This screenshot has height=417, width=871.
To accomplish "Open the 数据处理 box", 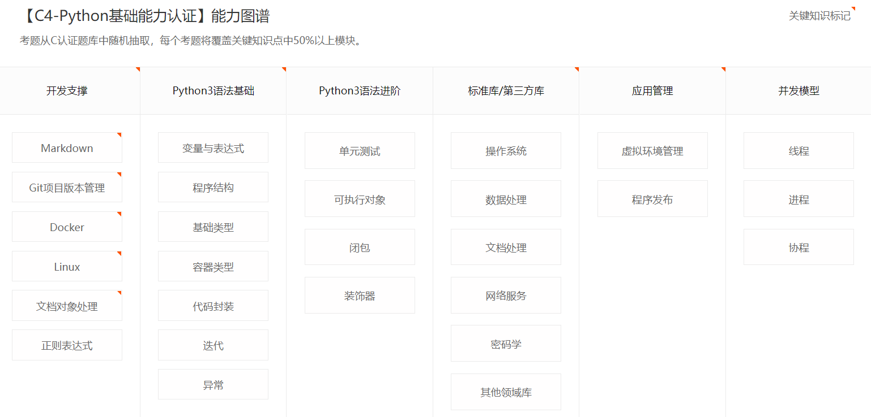I will tap(506, 199).
